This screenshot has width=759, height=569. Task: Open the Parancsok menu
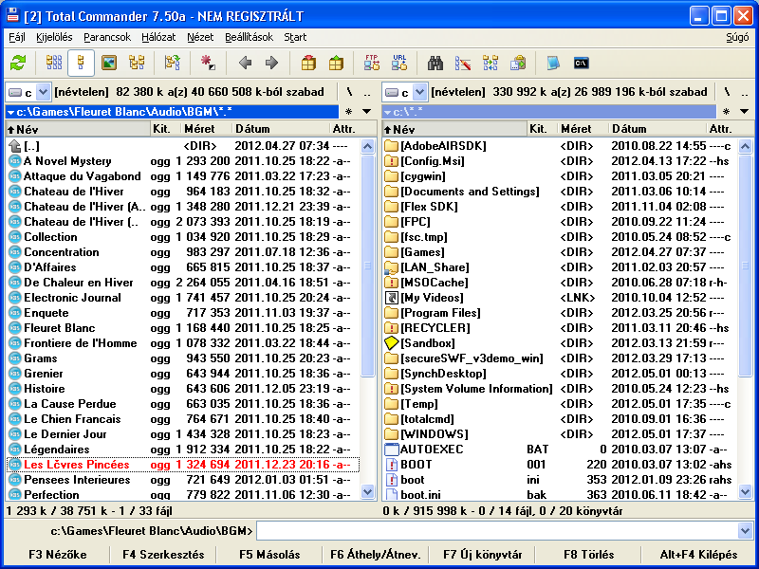(107, 37)
